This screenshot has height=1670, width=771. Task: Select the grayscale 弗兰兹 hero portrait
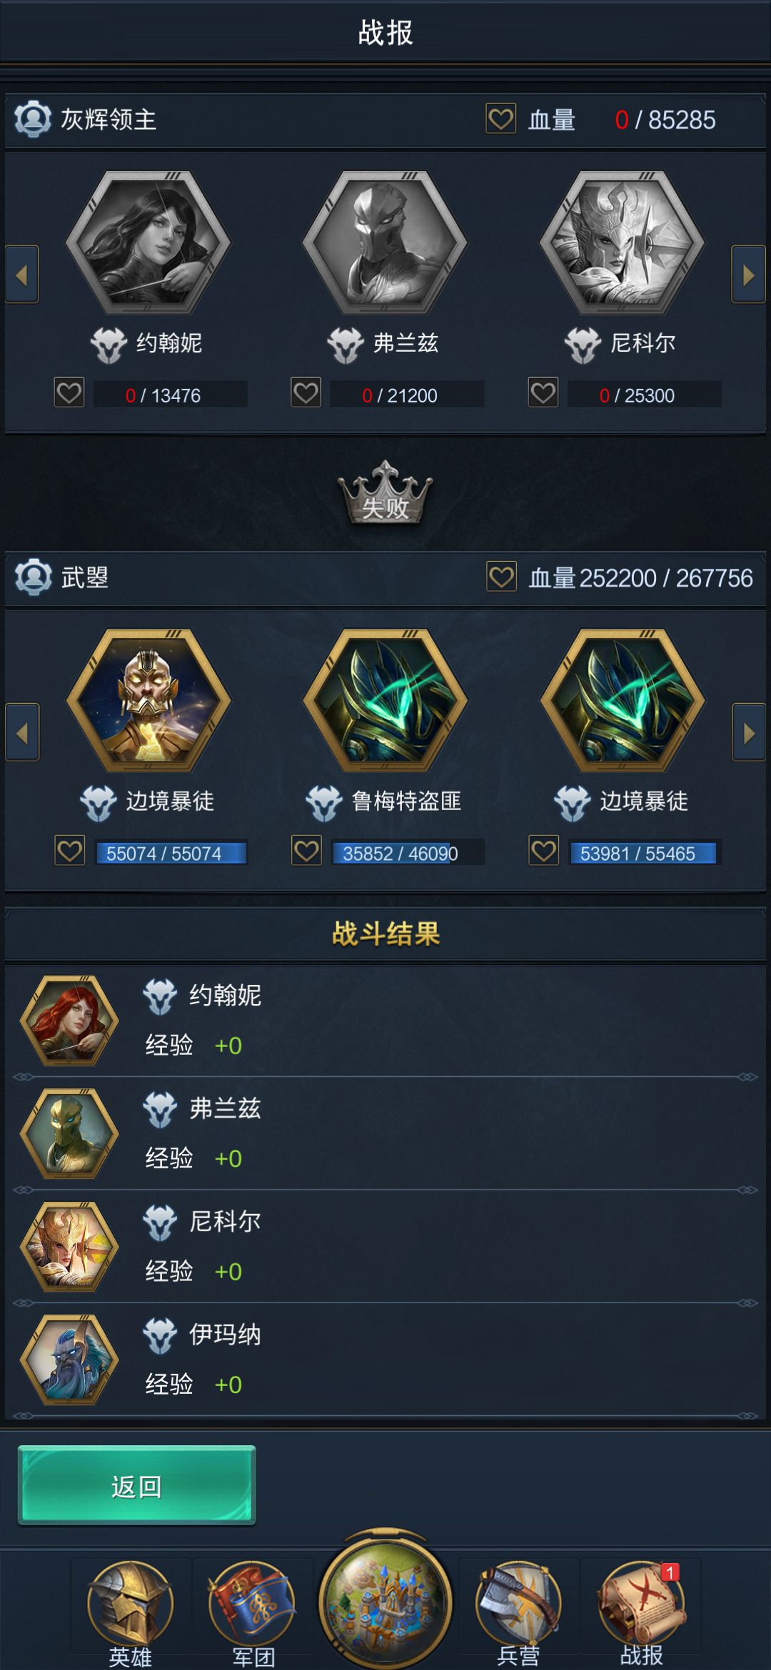point(385,242)
